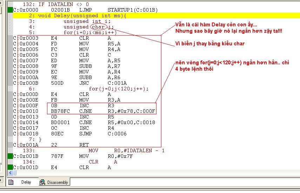Click the green marker at C:0x001B
Viewport: 300px width, 193px height.
pos(10,156)
